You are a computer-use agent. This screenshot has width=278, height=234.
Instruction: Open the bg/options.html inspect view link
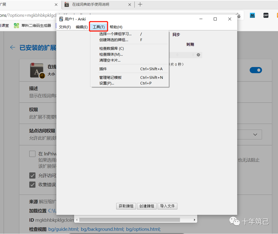[x=143, y=229]
